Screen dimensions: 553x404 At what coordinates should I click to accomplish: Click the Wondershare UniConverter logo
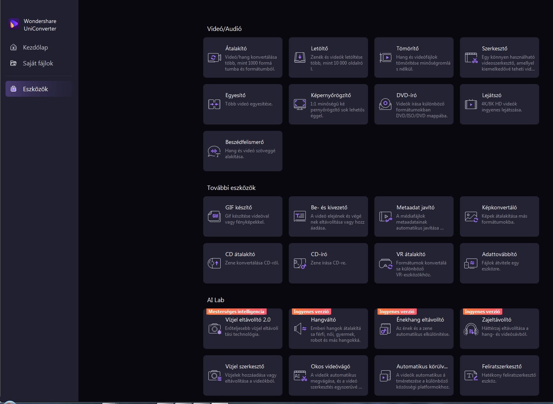point(14,25)
